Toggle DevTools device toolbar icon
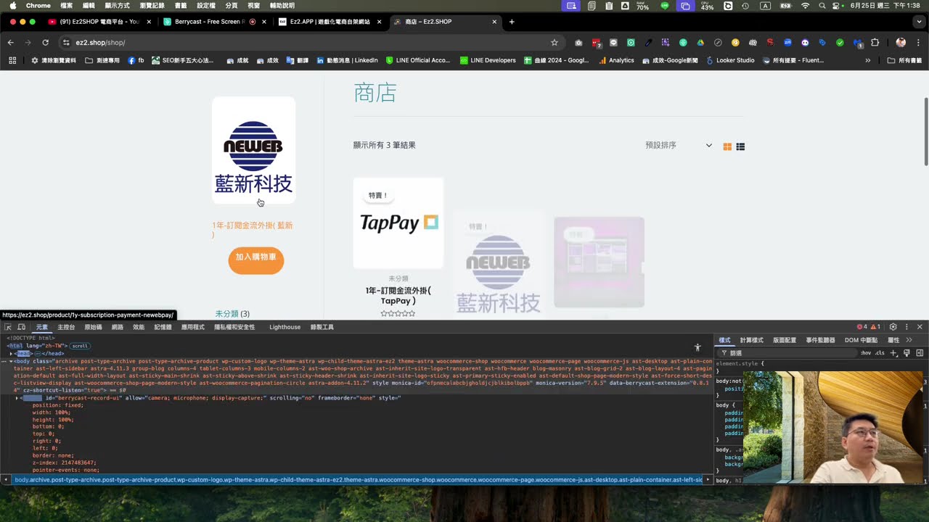929x522 pixels. (22, 327)
